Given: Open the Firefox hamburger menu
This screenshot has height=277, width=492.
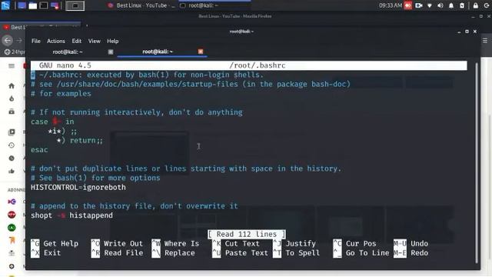Looking at the screenshot, I should 485,41.
